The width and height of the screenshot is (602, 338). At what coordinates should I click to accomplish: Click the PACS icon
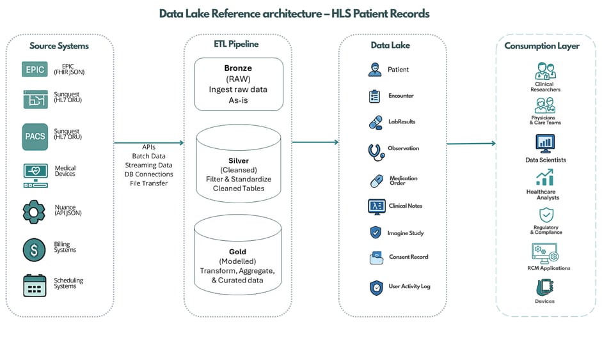pyautogui.click(x=35, y=137)
